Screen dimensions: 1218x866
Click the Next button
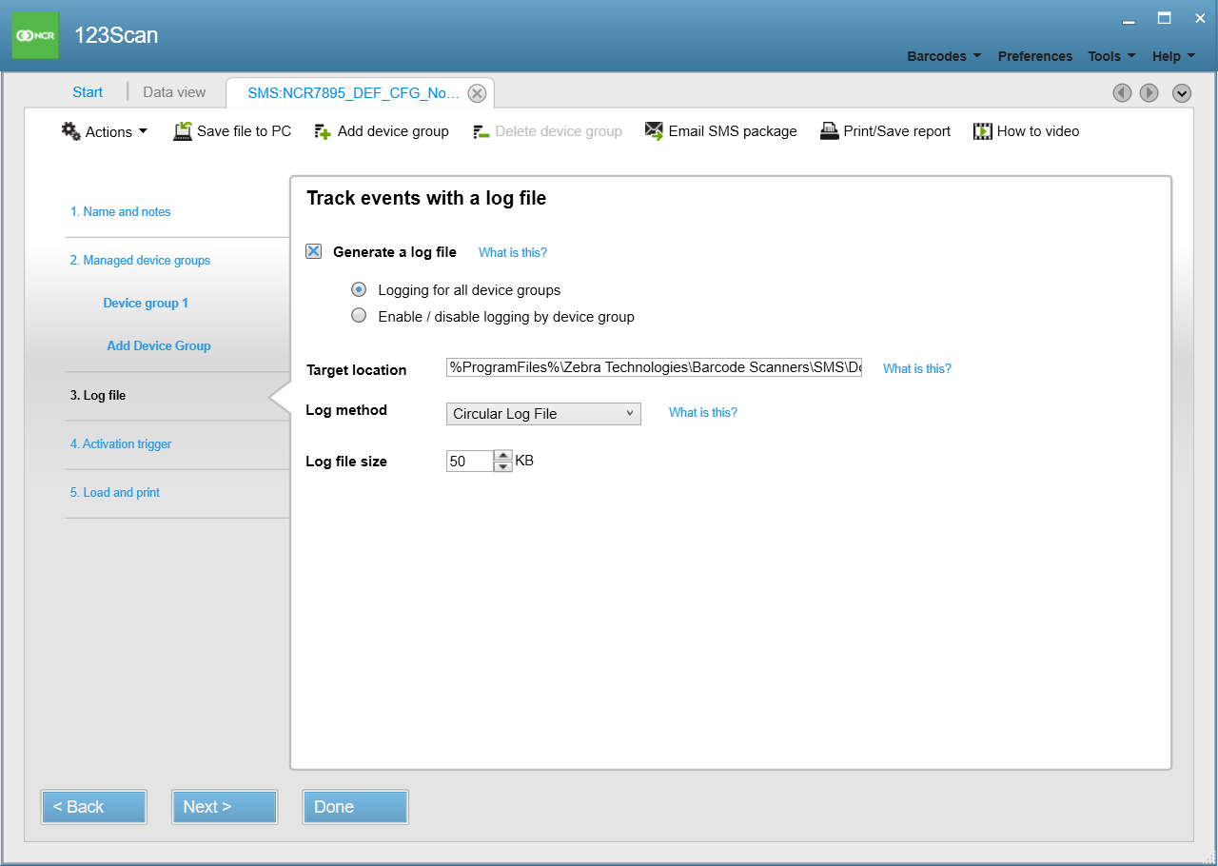pos(225,807)
